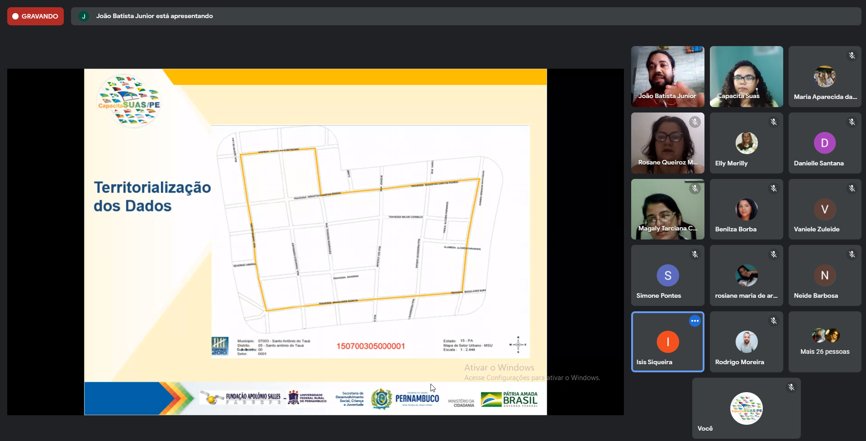
Task: Open the three-dot options on Isis Siqueira's tile
Action: [x=695, y=321]
